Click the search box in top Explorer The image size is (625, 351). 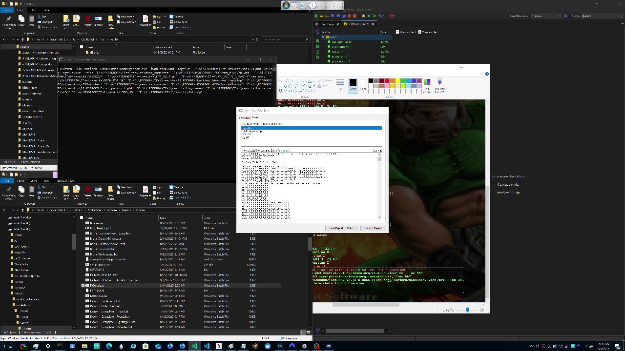tap(286, 39)
